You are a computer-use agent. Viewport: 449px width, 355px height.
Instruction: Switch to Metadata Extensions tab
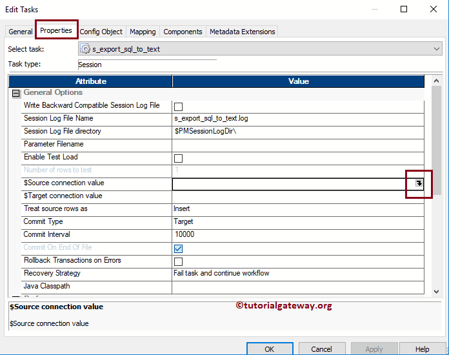tap(243, 32)
